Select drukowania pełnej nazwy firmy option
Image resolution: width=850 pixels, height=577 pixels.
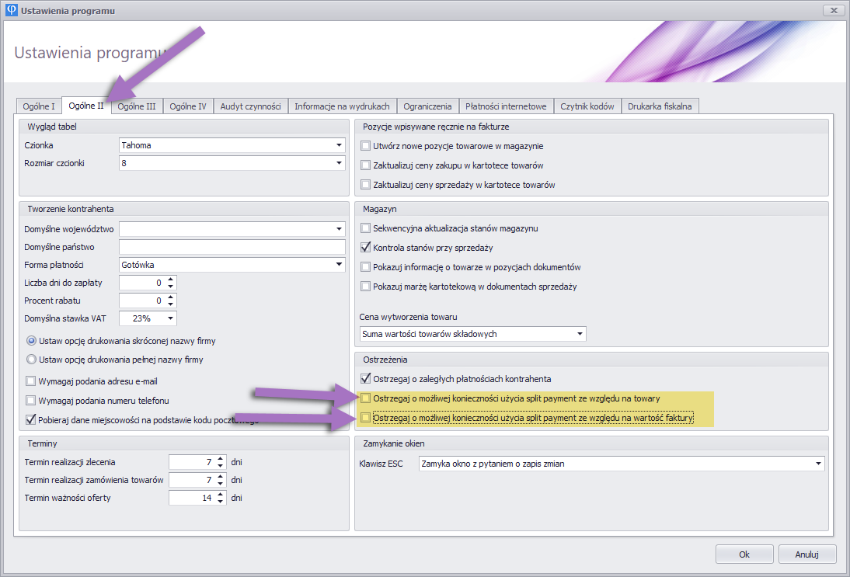[x=31, y=360]
